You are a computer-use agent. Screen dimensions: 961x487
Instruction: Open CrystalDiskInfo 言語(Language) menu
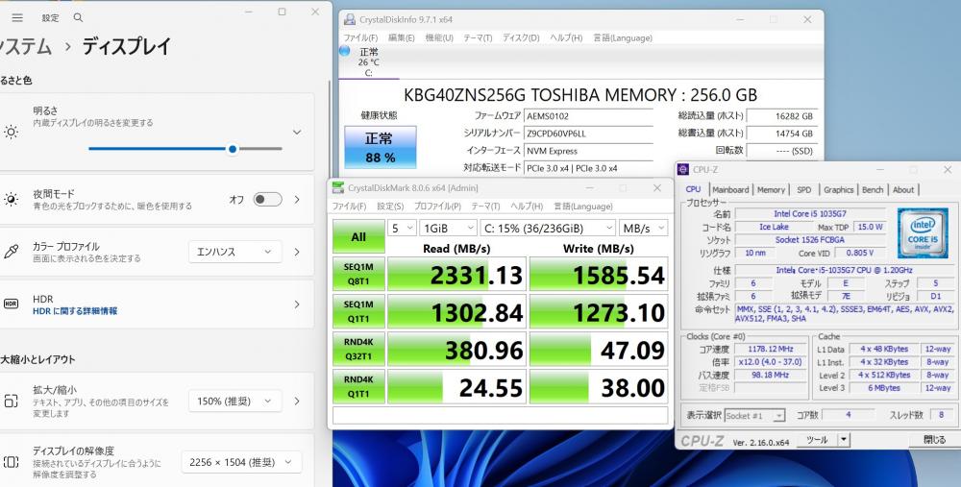tap(622, 38)
